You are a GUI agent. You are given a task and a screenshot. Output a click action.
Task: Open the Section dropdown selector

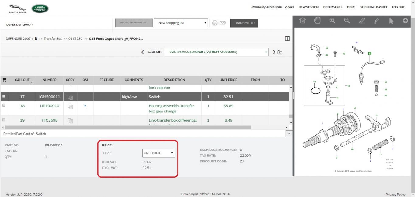point(217,52)
